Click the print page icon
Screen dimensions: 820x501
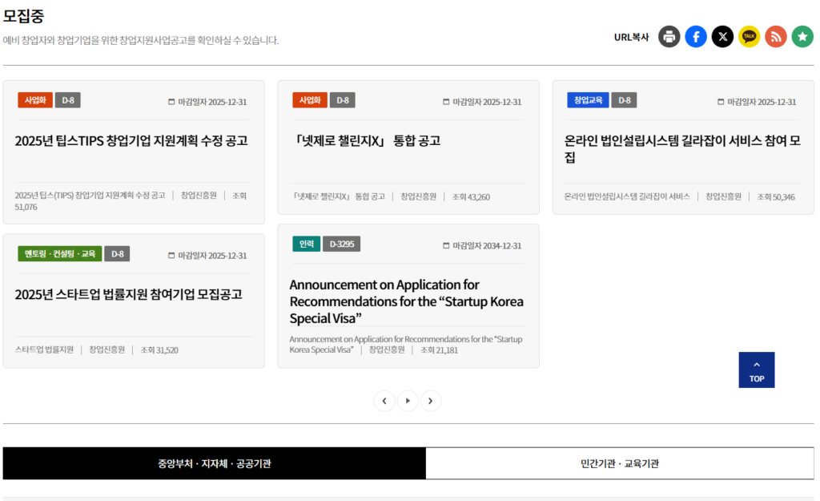coord(669,37)
